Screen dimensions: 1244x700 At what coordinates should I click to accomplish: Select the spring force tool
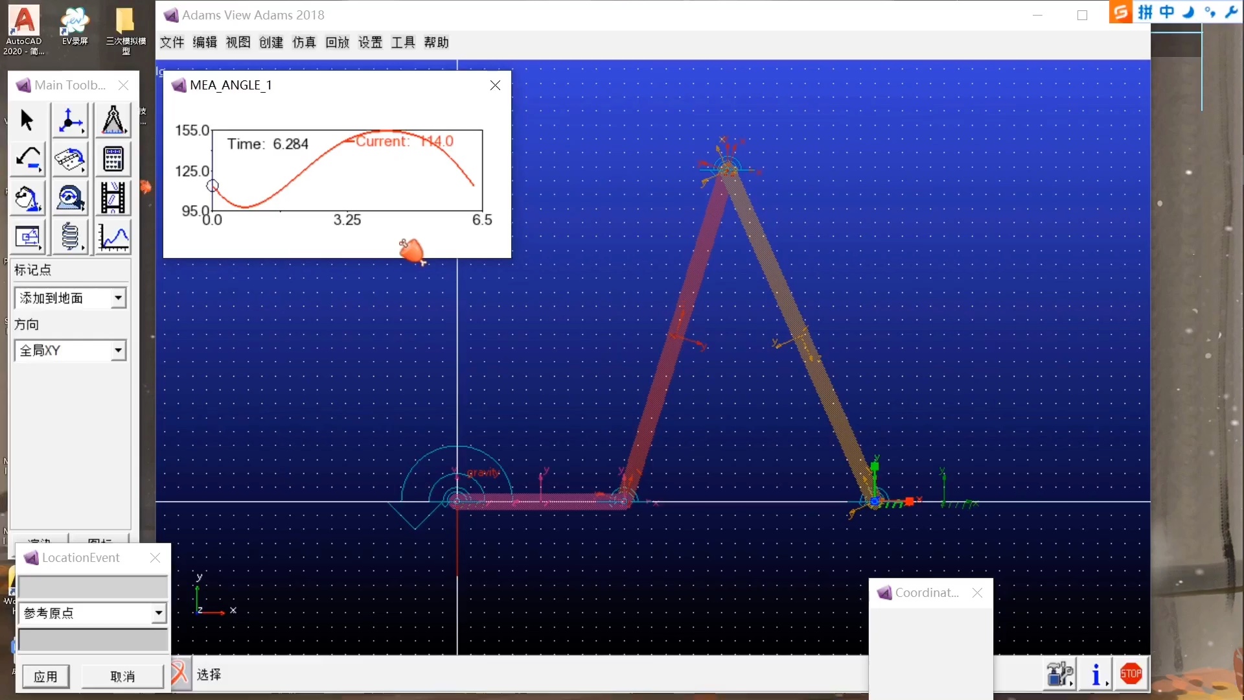(70, 238)
